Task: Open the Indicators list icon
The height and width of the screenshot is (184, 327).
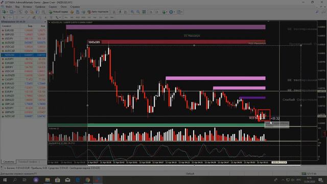Action: pos(164,12)
